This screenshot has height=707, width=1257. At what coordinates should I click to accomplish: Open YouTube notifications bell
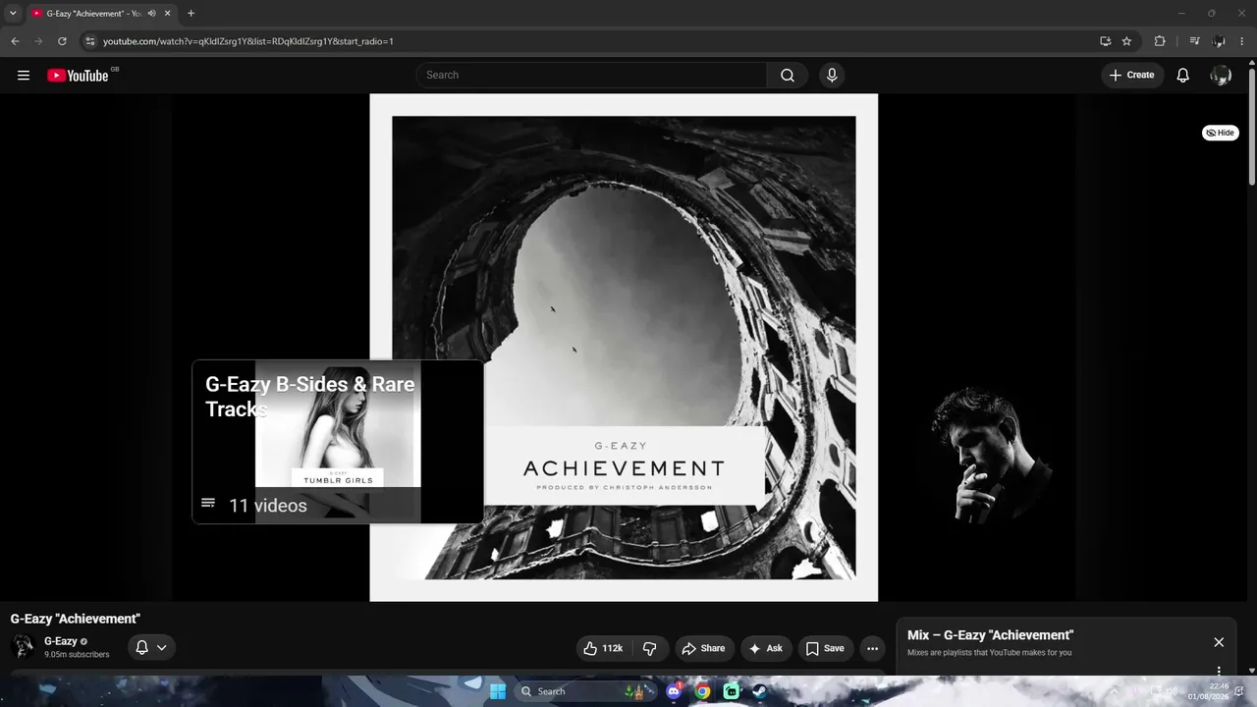point(1183,76)
